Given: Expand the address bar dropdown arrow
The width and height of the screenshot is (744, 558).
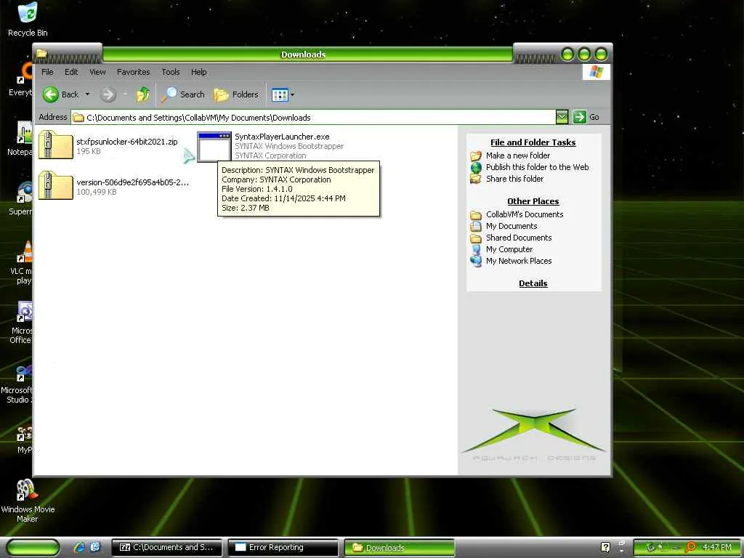Looking at the screenshot, I should click(562, 117).
